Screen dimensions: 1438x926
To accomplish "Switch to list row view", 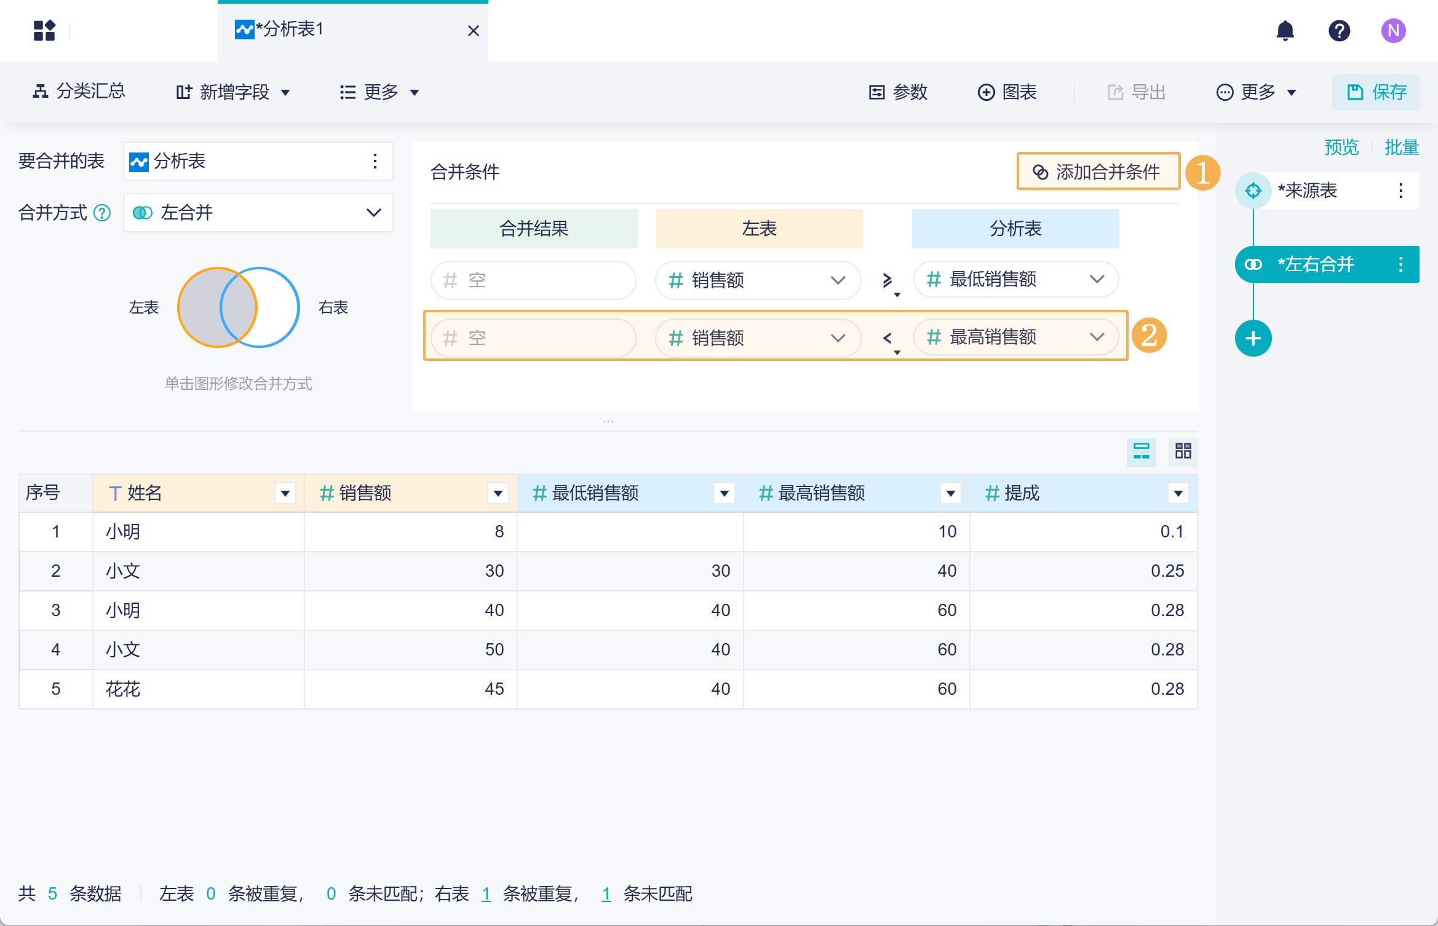I will point(1141,451).
